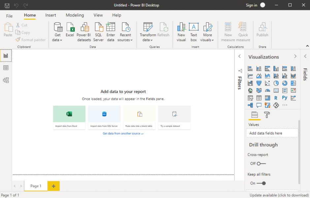Select the Page 1 tab
Viewport: 310px width, 198px height.
[x=36, y=186]
